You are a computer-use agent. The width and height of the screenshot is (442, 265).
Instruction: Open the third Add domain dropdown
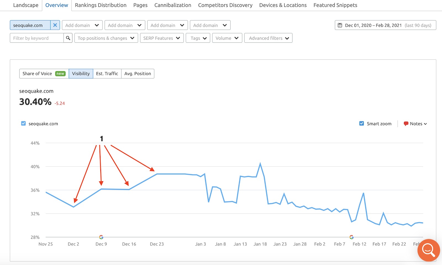167,25
